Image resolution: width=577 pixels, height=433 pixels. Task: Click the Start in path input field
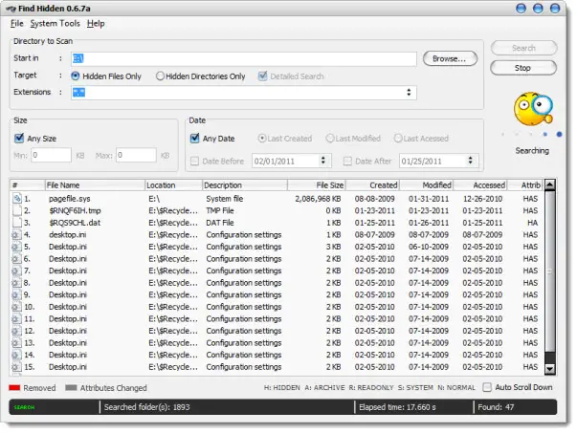pos(244,58)
